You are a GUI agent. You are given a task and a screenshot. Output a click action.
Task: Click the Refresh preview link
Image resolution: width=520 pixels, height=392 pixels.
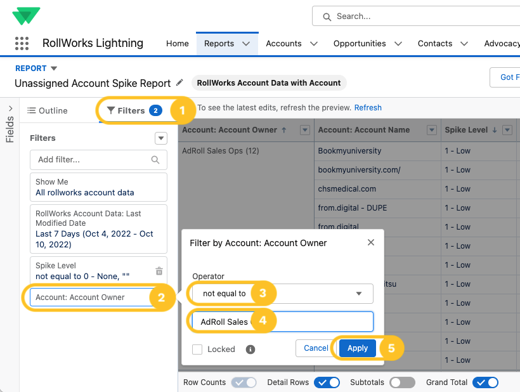pyautogui.click(x=368, y=108)
